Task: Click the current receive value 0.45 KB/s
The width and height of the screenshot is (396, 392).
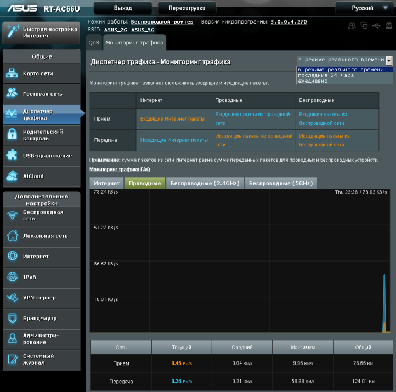Action: [182, 363]
